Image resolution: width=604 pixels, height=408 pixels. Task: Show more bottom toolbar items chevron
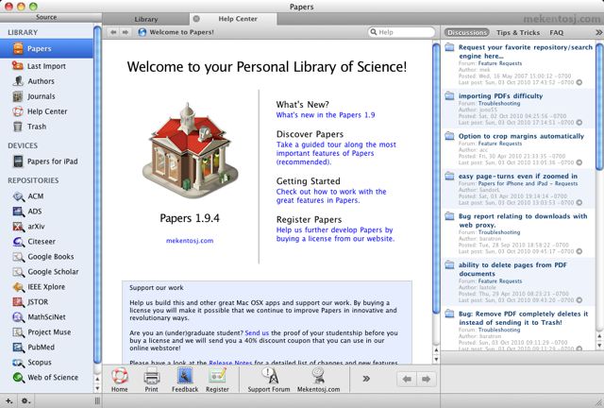click(x=366, y=379)
